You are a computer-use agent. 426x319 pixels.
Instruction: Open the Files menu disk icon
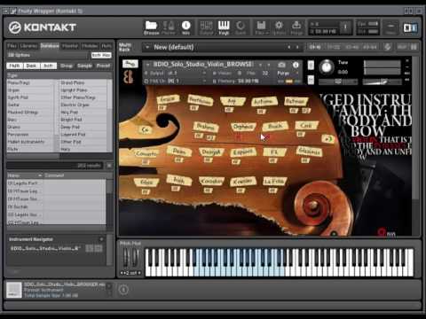point(262,27)
